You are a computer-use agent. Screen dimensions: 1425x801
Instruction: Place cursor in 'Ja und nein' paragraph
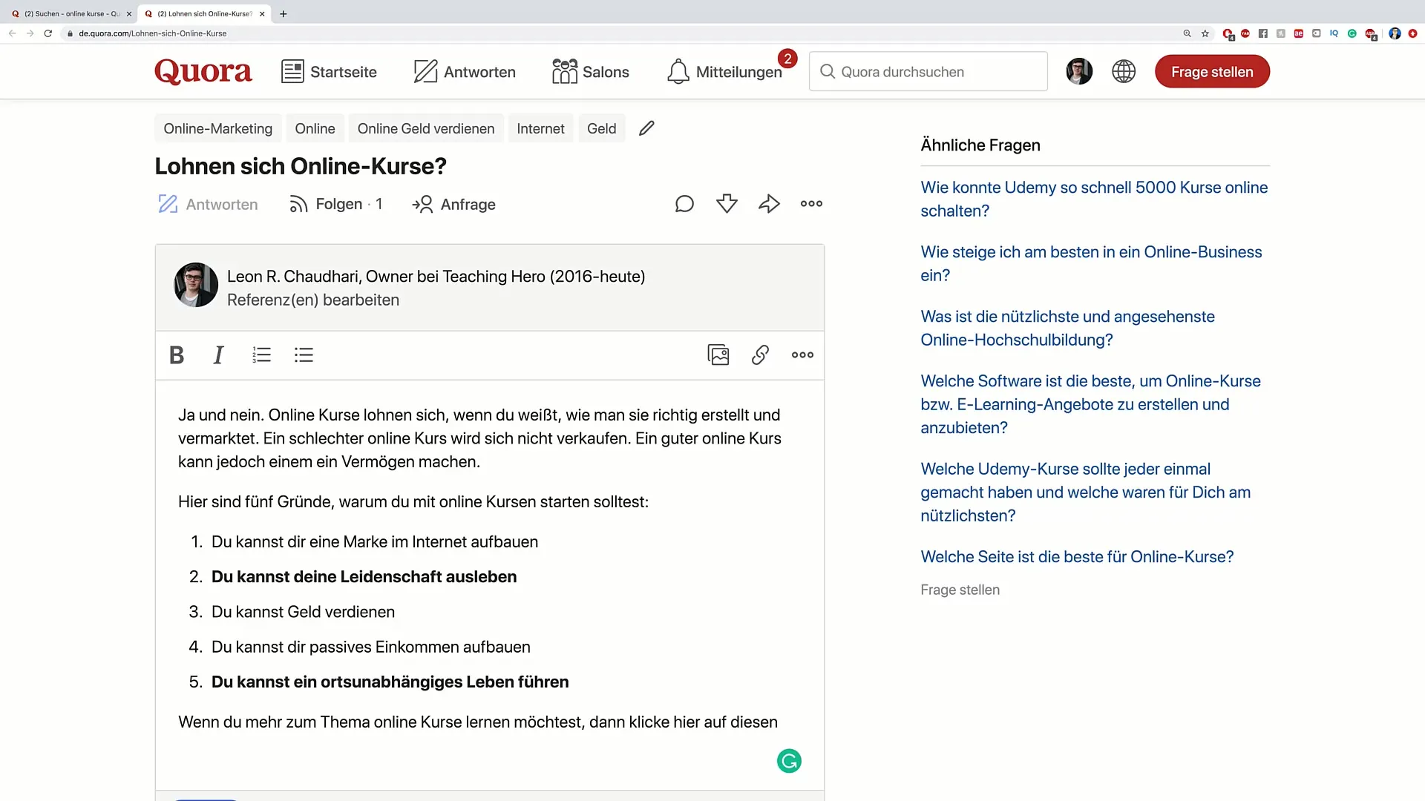(479, 438)
